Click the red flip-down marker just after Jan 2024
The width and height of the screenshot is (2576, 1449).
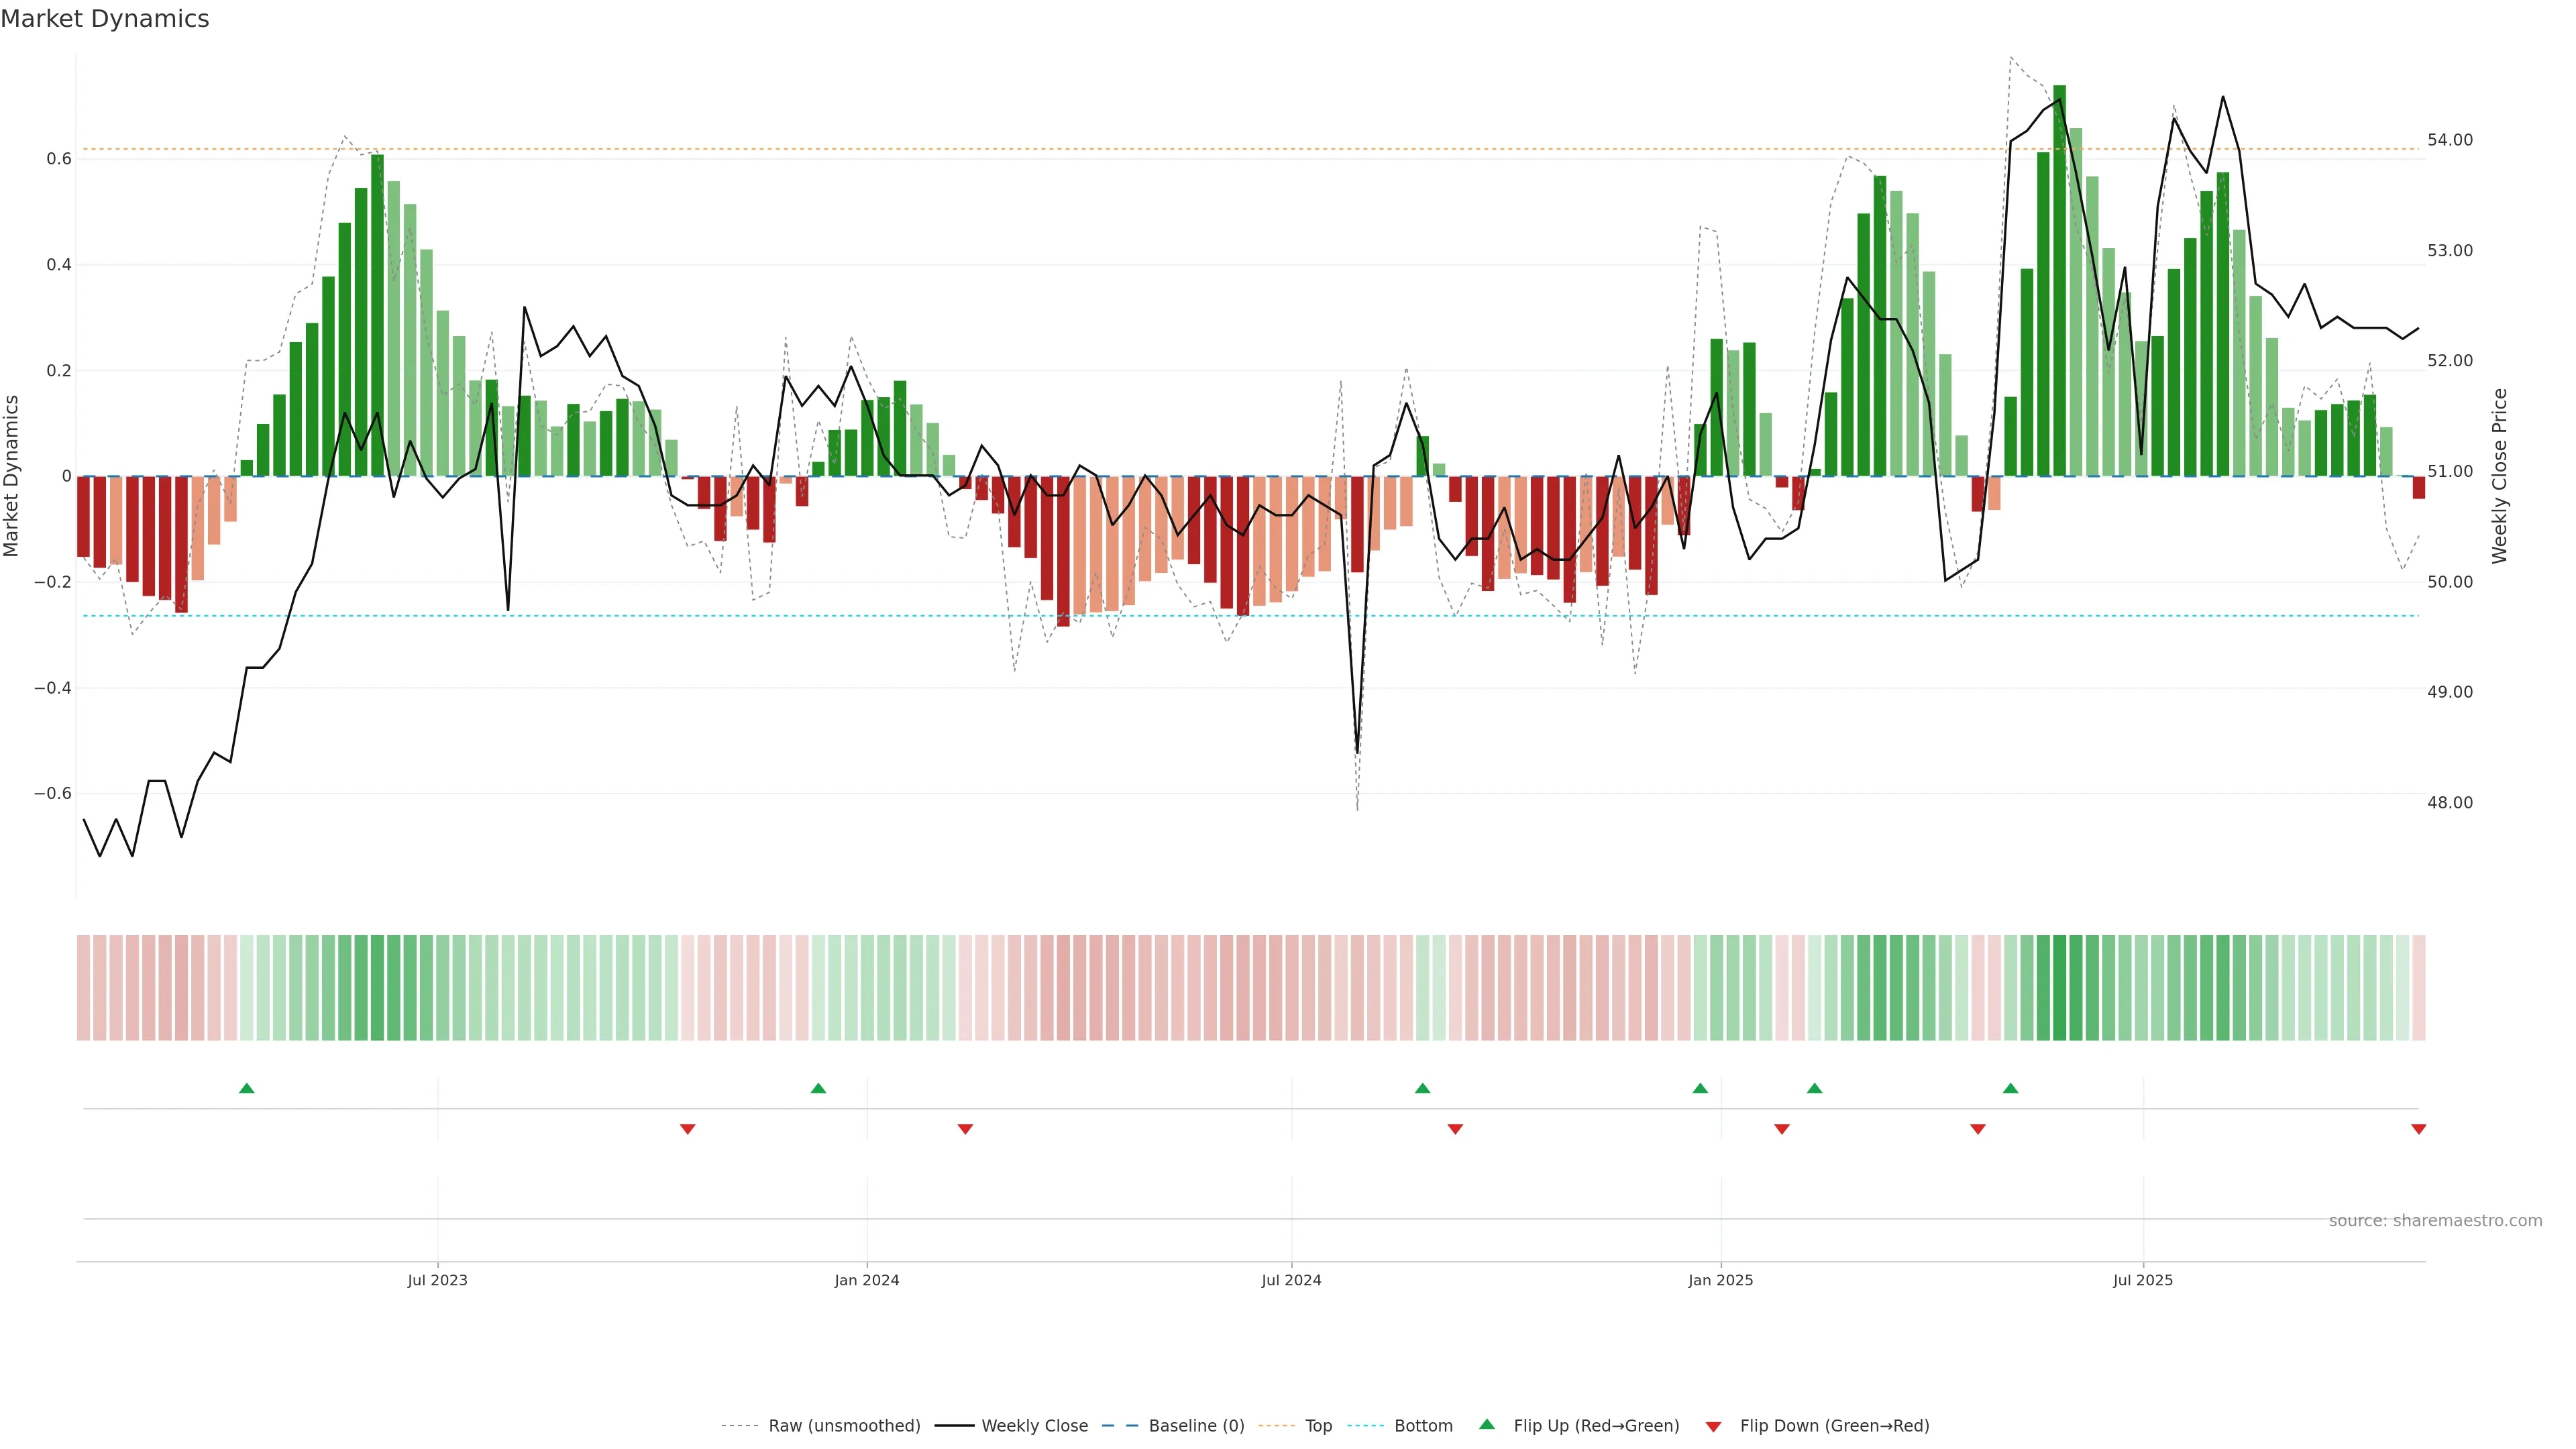click(x=965, y=1129)
